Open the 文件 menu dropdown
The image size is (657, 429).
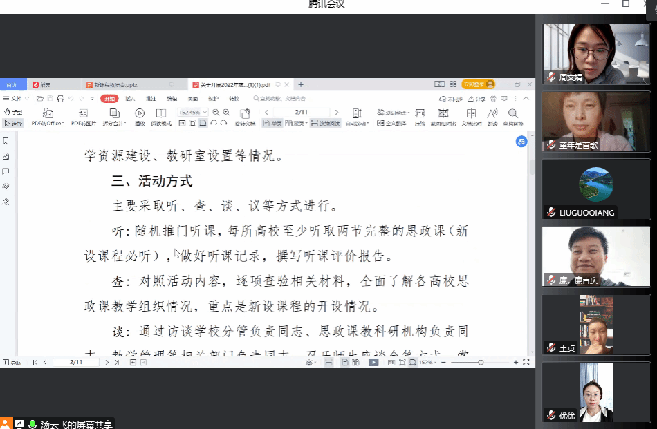point(15,99)
